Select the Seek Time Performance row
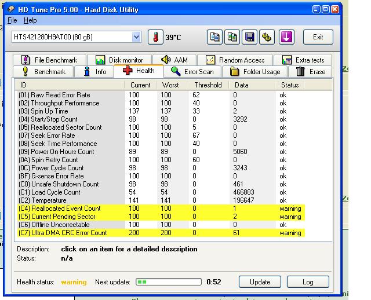The width and height of the screenshot is (371, 300). point(161,144)
